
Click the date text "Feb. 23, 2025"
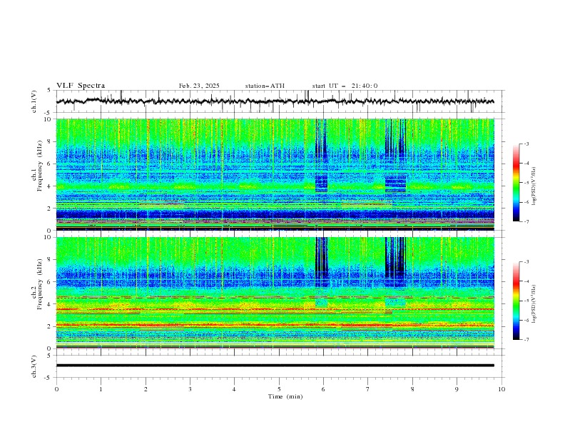point(199,86)
